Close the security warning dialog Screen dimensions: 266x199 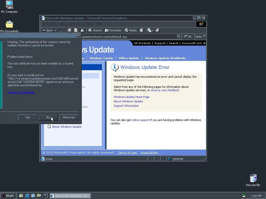78,35
